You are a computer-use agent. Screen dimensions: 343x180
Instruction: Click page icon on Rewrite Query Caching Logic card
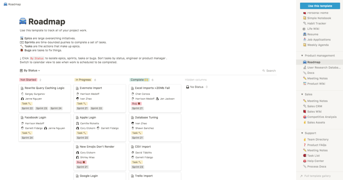pyautogui.click(x=22, y=88)
